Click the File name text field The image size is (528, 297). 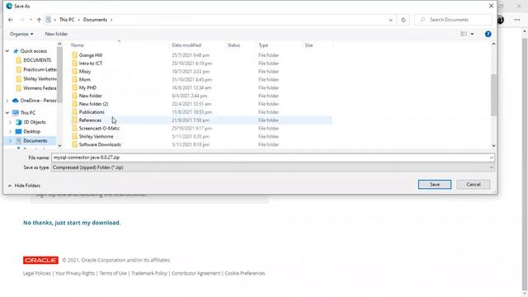coord(270,158)
